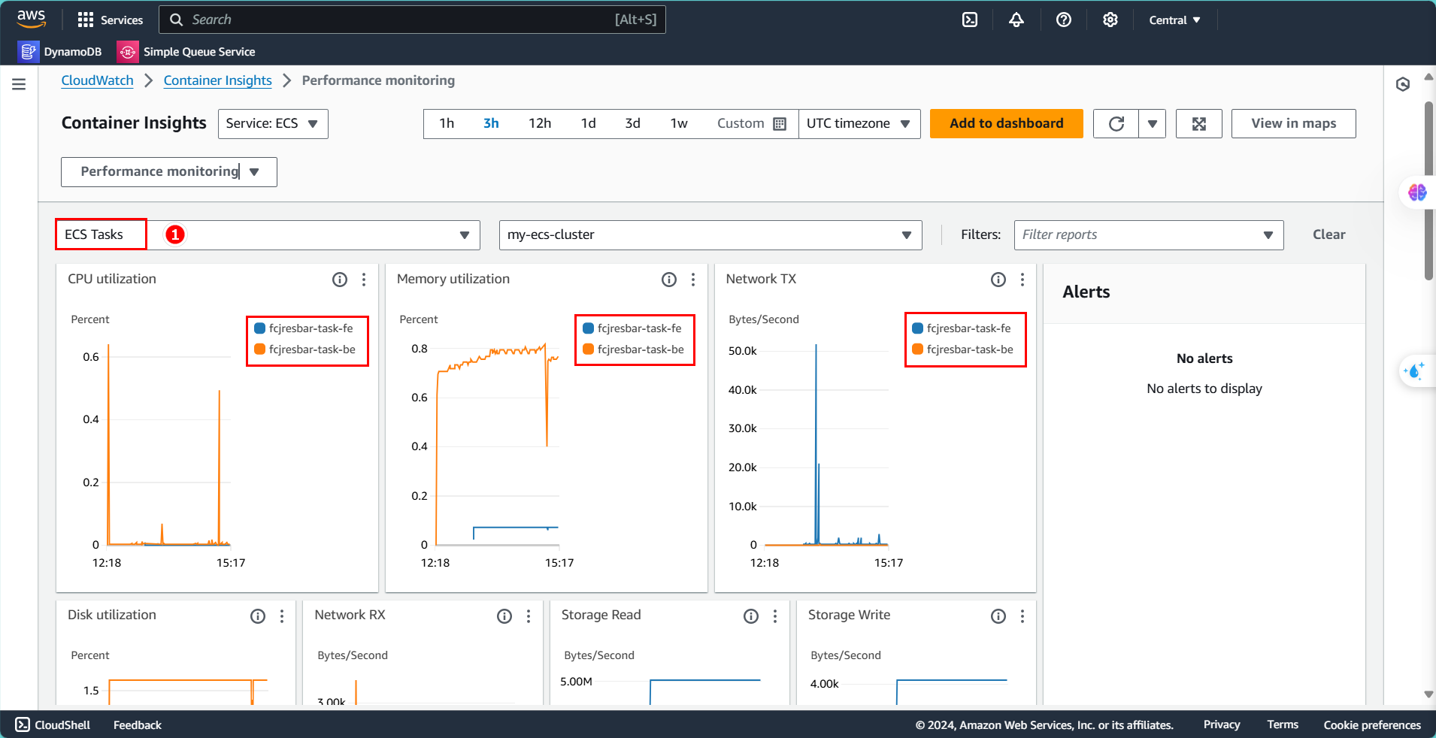
Task: Click the page vertical scrollbar
Action: pos(1428,192)
